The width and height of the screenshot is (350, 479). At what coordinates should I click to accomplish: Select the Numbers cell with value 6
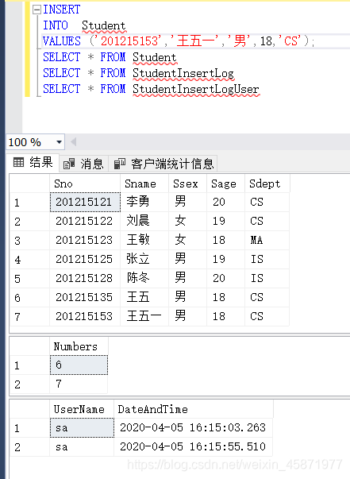pos(79,365)
